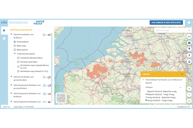Select Verharde oppervlakte radio button
Image resolution: width=193 pixels, height=128 pixels.
pos(18,62)
